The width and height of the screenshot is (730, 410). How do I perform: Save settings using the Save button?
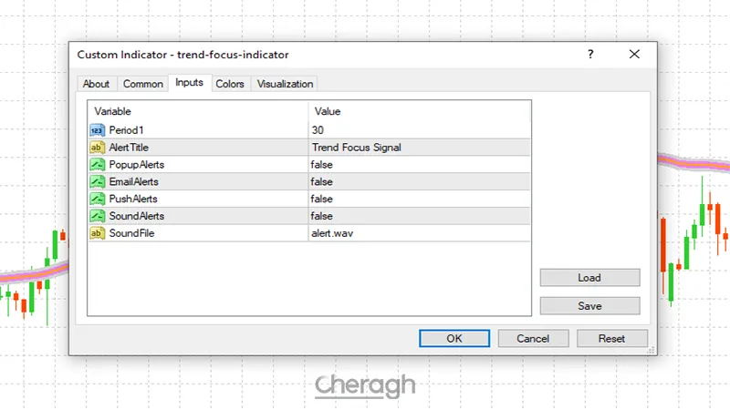tap(589, 306)
